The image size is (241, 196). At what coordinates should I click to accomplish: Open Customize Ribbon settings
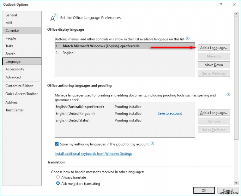click(x=22, y=86)
